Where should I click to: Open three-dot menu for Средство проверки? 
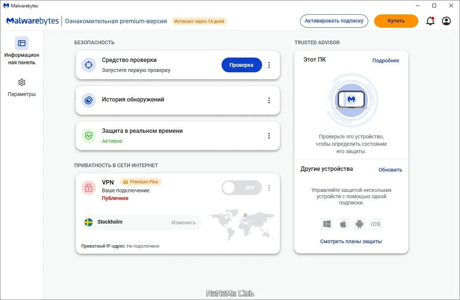269,65
